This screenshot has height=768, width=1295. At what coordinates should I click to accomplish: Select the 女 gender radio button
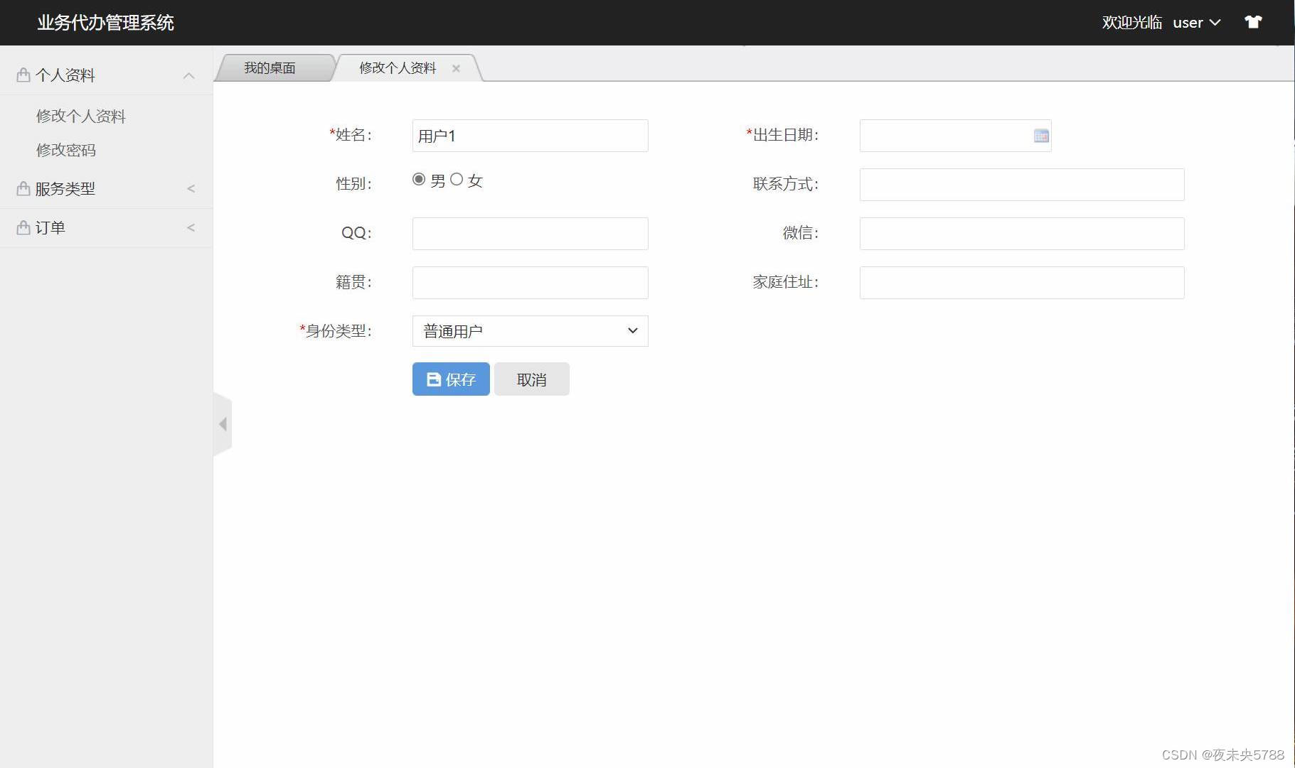[x=457, y=179]
